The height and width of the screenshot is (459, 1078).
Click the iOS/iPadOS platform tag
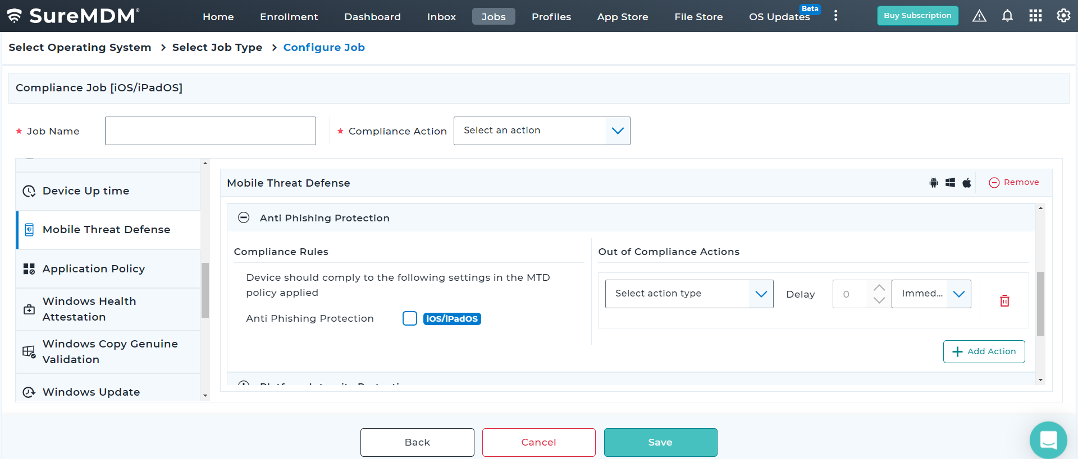[452, 318]
